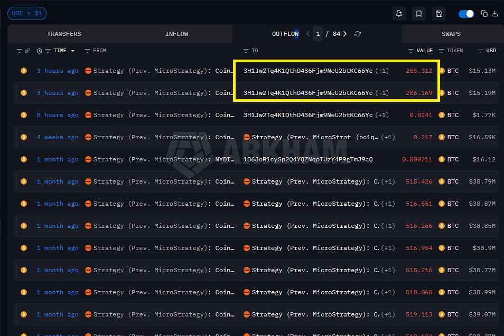
Task: Filter by VALUE column
Action: pos(410,51)
